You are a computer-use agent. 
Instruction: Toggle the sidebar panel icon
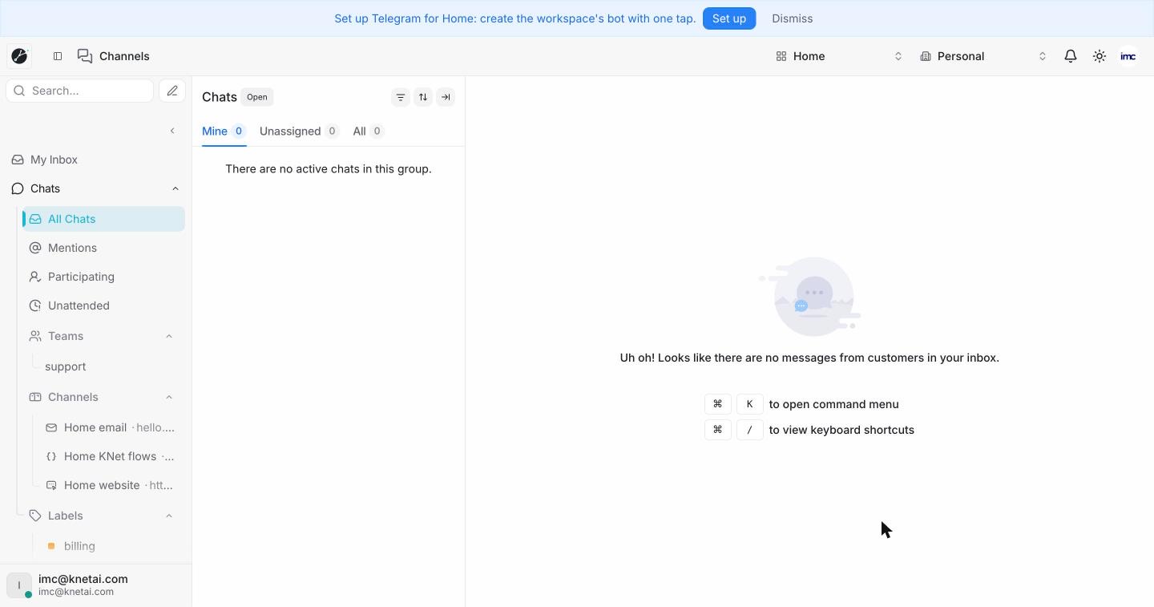pyautogui.click(x=58, y=56)
